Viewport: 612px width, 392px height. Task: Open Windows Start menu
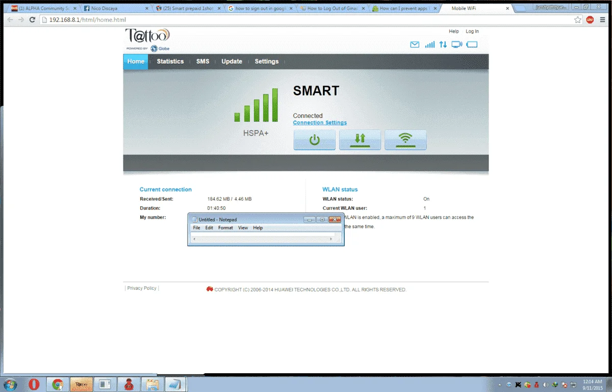(11, 384)
